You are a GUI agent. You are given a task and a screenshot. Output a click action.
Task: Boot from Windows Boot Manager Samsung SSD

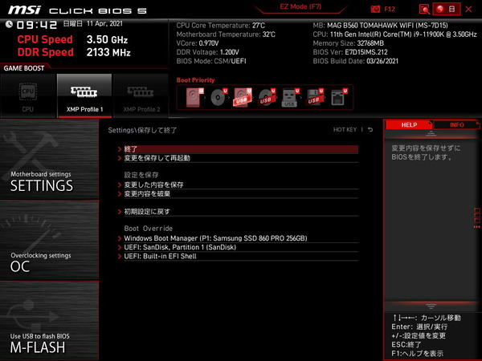(x=215, y=238)
